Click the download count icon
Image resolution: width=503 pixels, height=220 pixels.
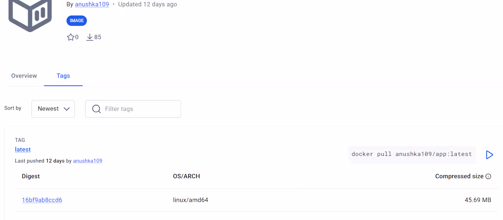90,37
